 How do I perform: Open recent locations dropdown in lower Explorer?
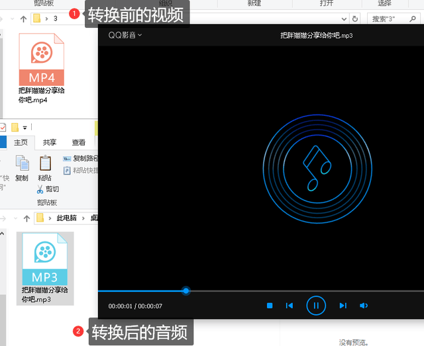point(15,218)
